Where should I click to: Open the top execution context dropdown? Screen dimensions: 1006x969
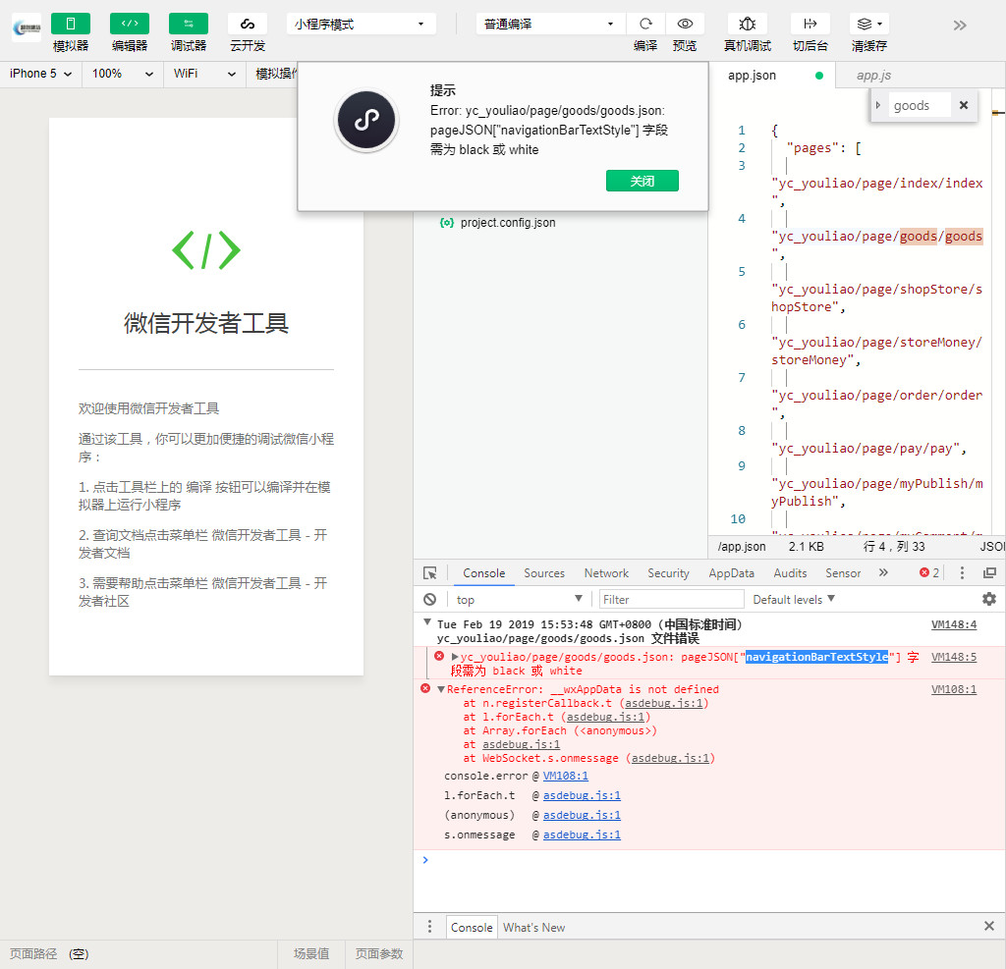click(519, 600)
